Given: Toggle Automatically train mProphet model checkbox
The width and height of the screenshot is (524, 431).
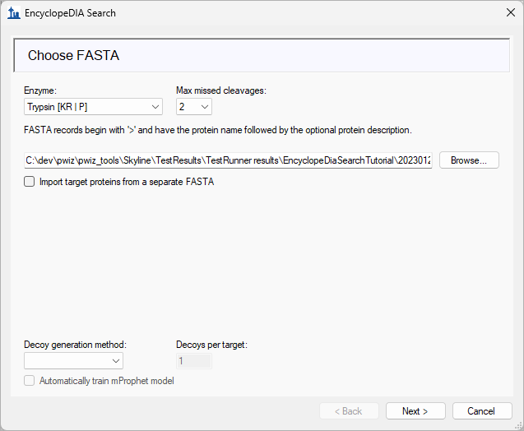Looking at the screenshot, I should coord(30,381).
